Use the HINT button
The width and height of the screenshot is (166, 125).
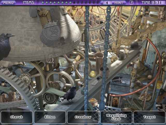pos(119,3)
